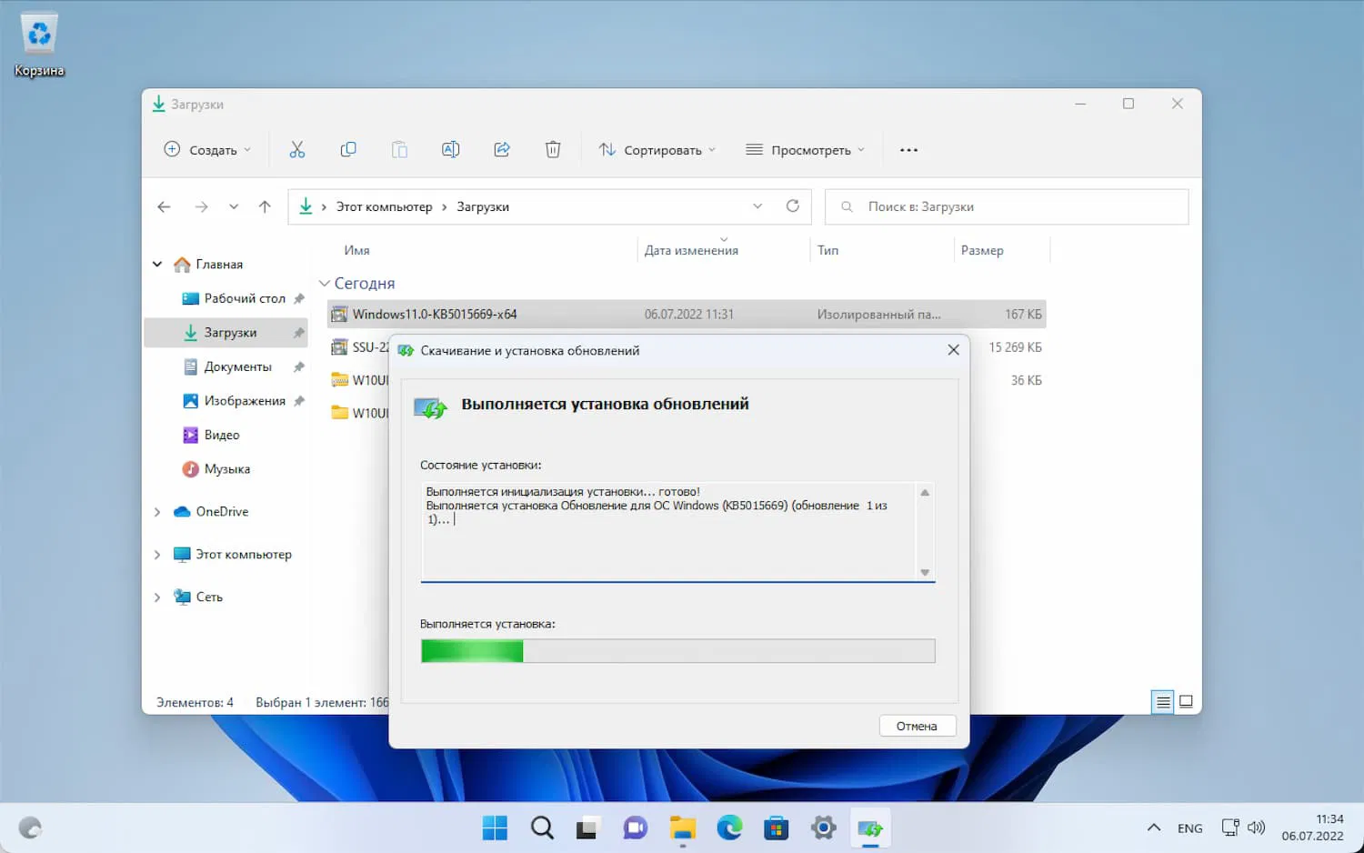This screenshot has height=853, width=1364.
Task: Switch to large thumbnails view toggle
Action: coord(1186,701)
